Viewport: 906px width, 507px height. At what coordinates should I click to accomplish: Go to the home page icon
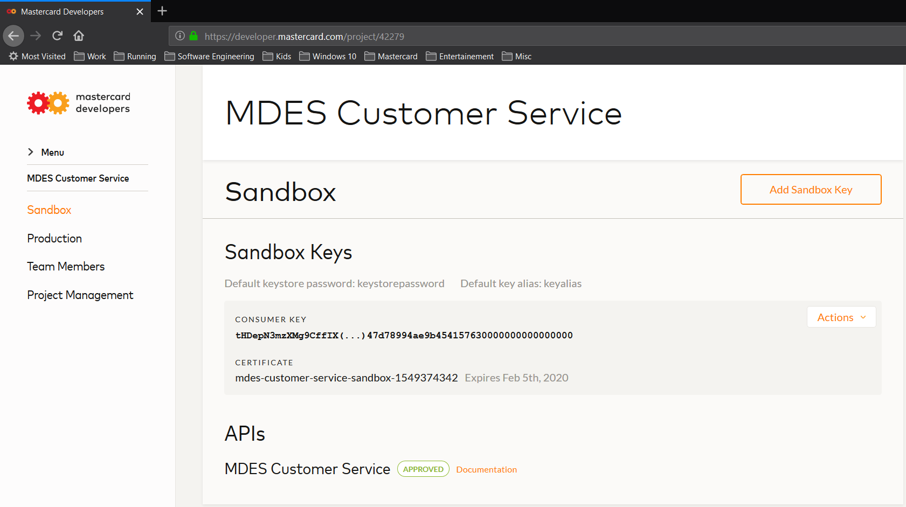(79, 36)
